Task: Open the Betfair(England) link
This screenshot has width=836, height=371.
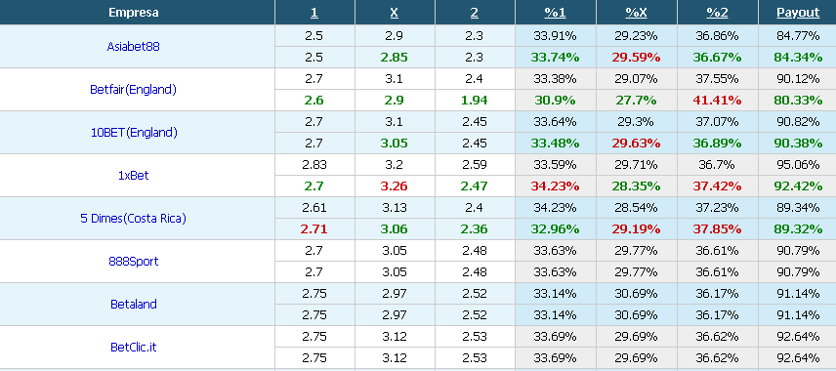Action: point(133,90)
